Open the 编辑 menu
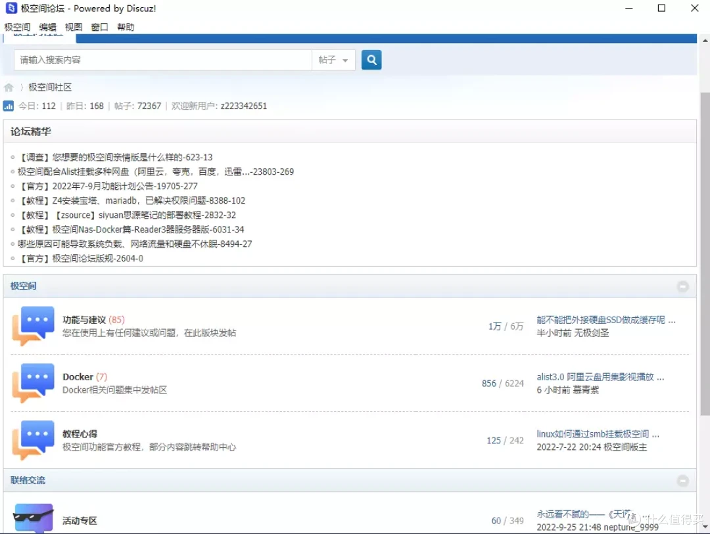 tap(47, 27)
